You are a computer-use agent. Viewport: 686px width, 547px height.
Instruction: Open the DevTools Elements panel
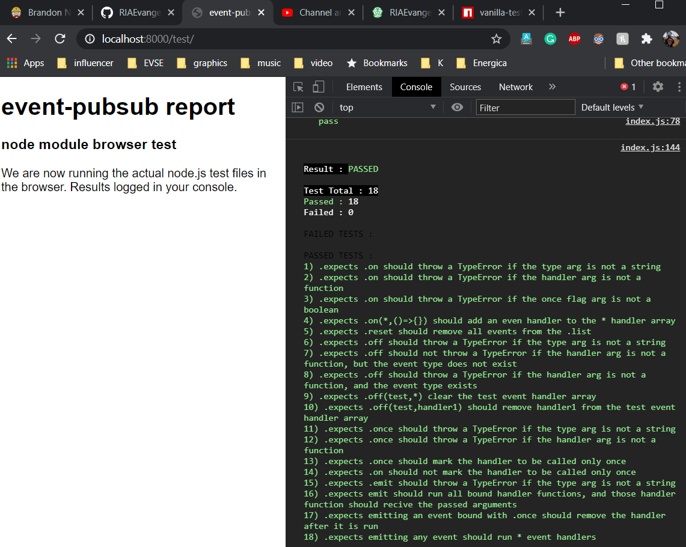[364, 87]
